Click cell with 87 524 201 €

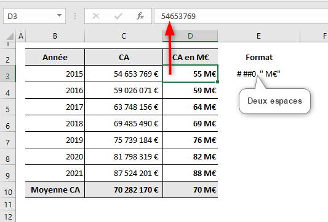click(x=124, y=173)
